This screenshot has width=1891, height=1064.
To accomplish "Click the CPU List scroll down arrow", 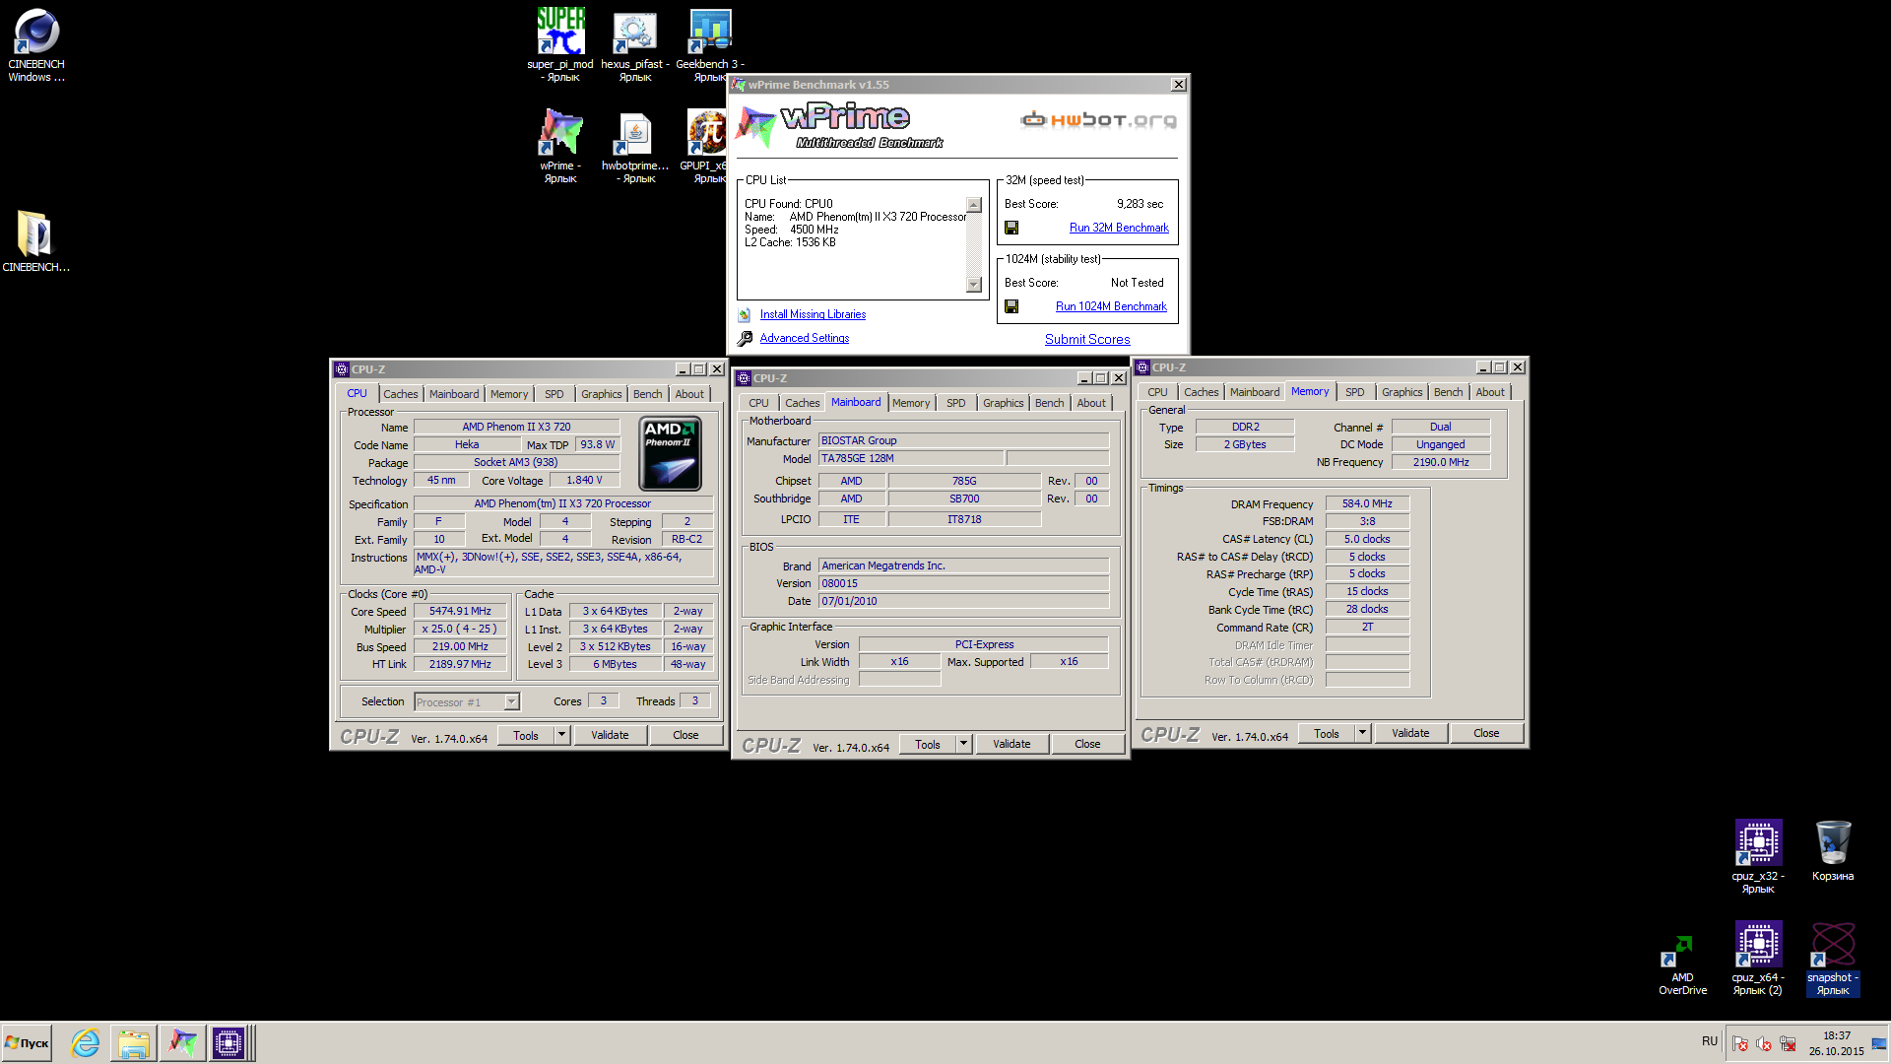I will pos(974,285).
